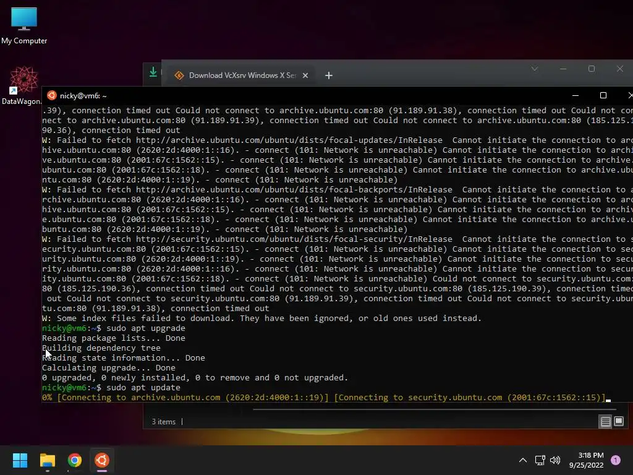The image size is (633, 475).
Task: Click the '3 items' status text
Action: click(163, 422)
